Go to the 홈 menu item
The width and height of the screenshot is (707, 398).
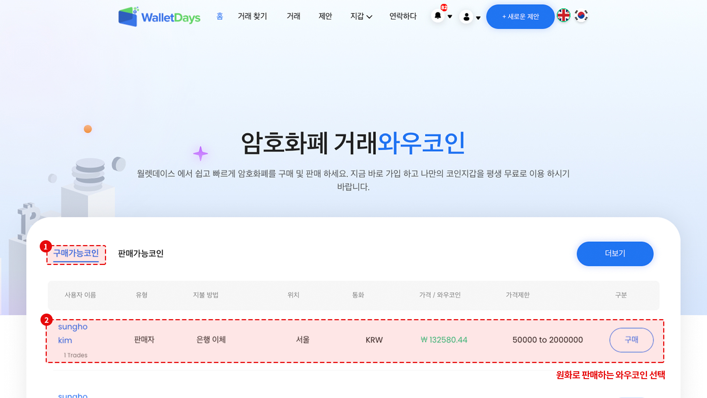coord(220,16)
